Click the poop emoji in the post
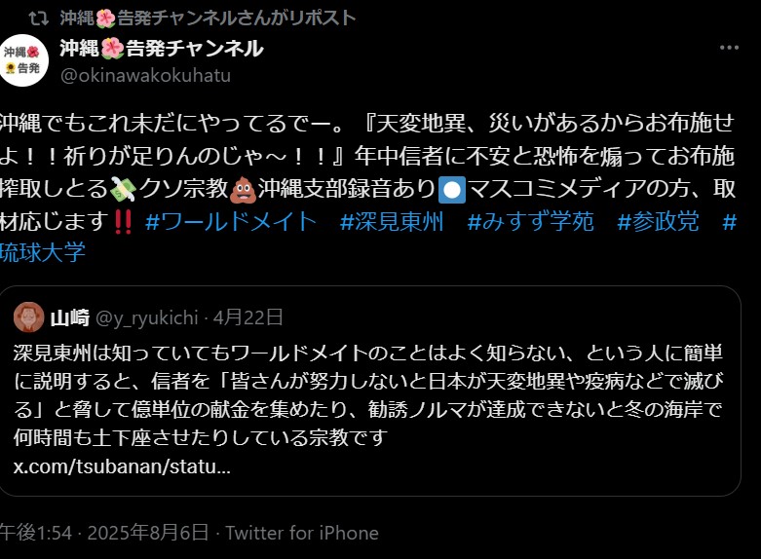Viewport: 761px width, 559px height. [x=244, y=189]
